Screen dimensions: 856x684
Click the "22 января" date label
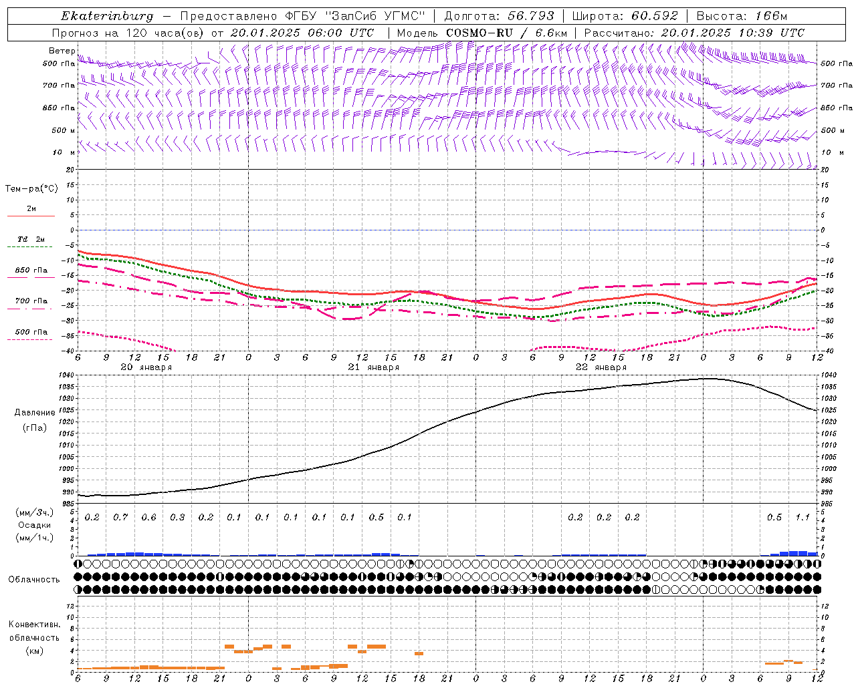(x=601, y=367)
